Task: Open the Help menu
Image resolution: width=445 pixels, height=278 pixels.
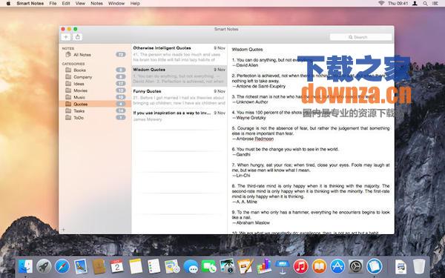Action: click(x=135, y=4)
